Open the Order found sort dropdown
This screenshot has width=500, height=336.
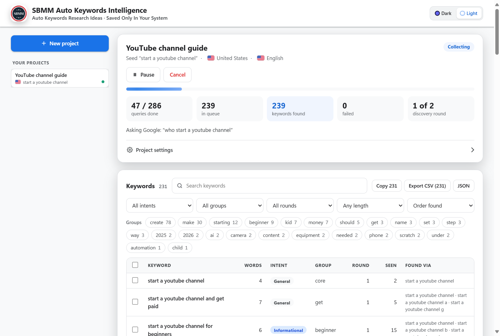pyautogui.click(x=441, y=206)
